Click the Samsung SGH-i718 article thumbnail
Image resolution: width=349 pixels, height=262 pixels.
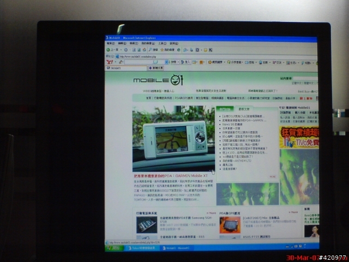coord(147,225)
